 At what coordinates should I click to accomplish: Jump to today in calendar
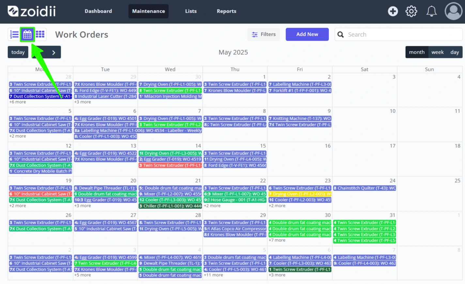coord(18,52)
